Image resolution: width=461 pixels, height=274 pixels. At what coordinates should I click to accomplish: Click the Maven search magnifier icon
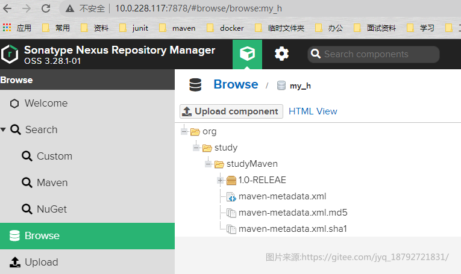click(27, 182)
